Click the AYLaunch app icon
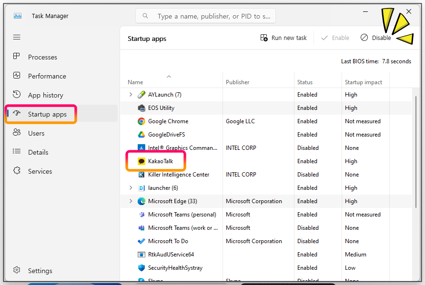The height and width of the screenshot is (285, 425). (x=142, y=95)
